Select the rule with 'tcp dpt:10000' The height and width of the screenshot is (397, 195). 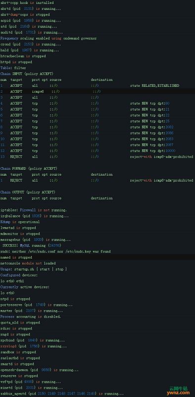pyautogui.click(x=88, y=151)
